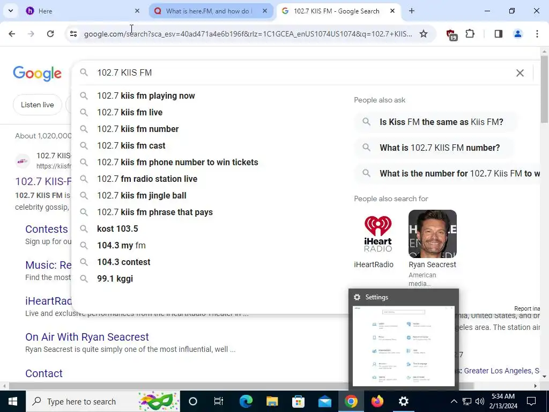Open Settings gear on taskbar
The image size is (549, 412).
coord(403,401)
